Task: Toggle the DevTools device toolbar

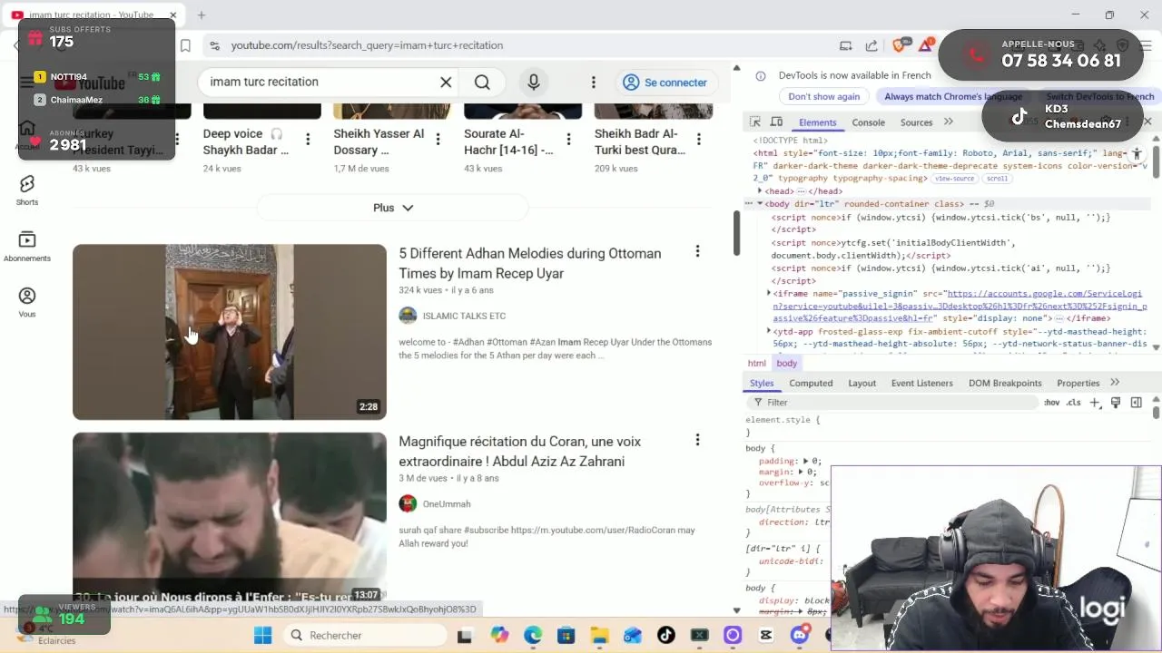Action: pos(776,122)
